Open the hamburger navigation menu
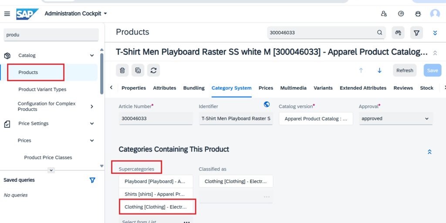This screenshot has height=223, width=446. (7, 13)
